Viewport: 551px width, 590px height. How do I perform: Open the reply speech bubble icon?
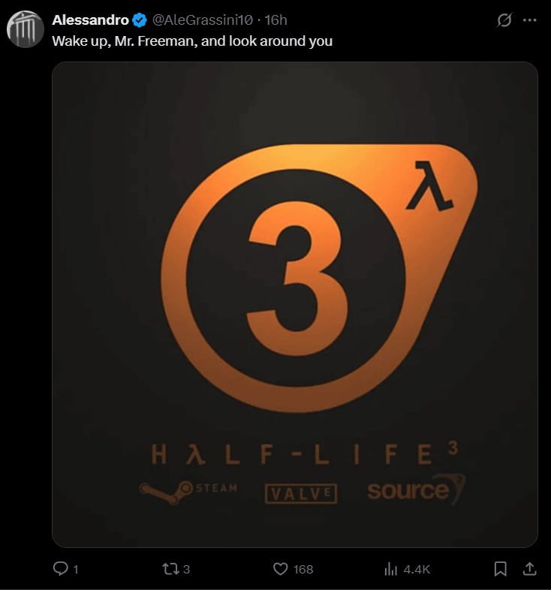[60, 568]
